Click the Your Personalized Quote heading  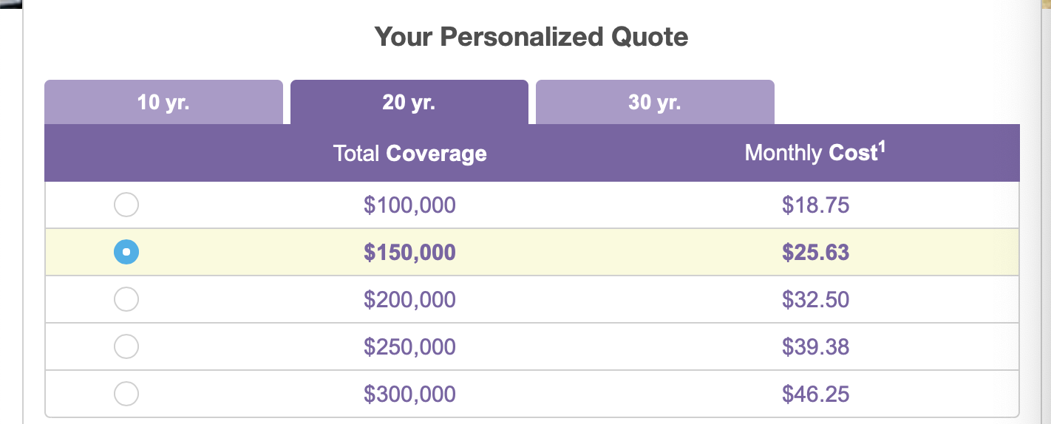click(531, 36)
